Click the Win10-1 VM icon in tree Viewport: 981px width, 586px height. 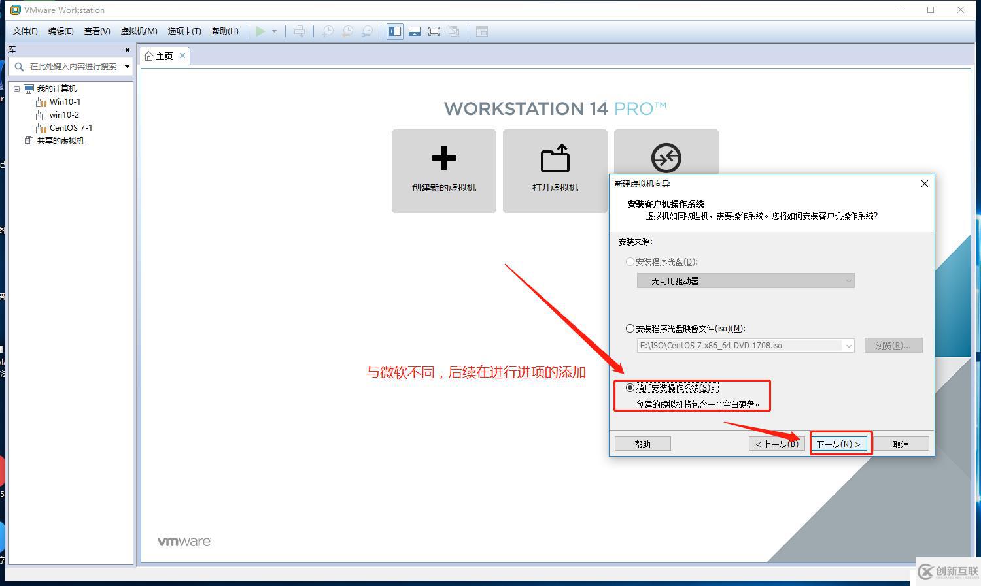click(x=41, y=102)
